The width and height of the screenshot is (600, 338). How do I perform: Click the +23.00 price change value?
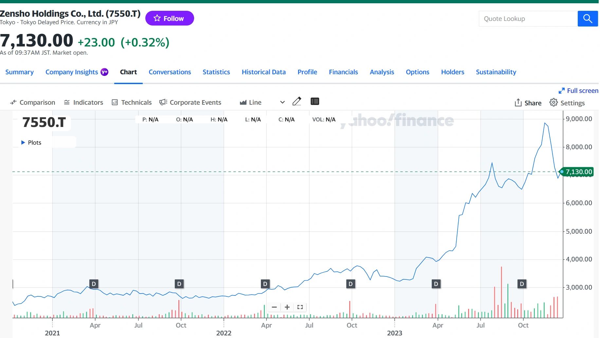click(96, 42)
